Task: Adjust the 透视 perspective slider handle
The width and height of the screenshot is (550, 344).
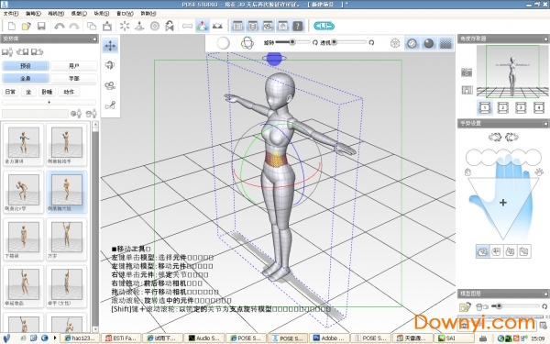Action: tap(334, 42)
